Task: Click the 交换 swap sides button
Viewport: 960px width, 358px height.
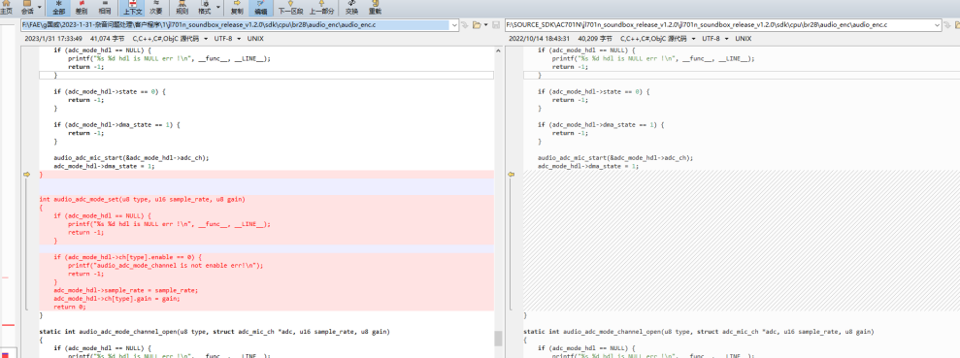Action: point(351,8)
